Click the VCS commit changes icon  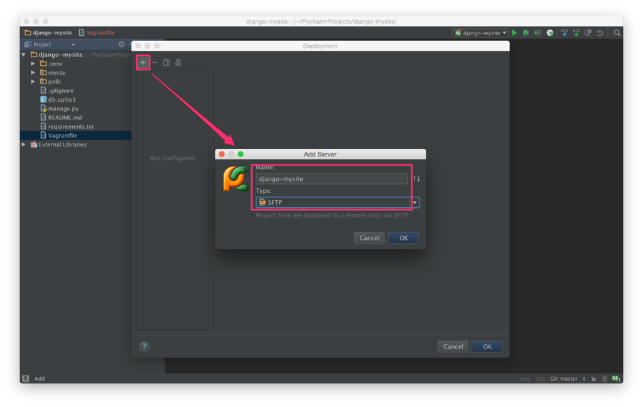[x=576, y=33]
